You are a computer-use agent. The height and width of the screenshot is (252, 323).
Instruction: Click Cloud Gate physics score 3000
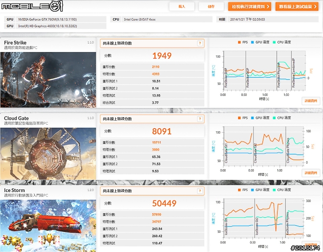tap(156, 149)
